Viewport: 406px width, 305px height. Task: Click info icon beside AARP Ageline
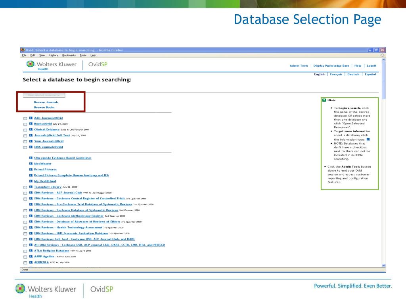coord(31,257)
